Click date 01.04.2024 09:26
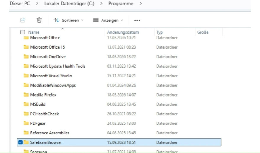The height and width of the screenshot is (153, 260). [x=121, y=85]
